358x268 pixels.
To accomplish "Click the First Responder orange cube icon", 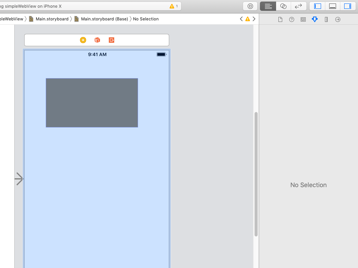I will pyautogui.click(x=97, y=40).
